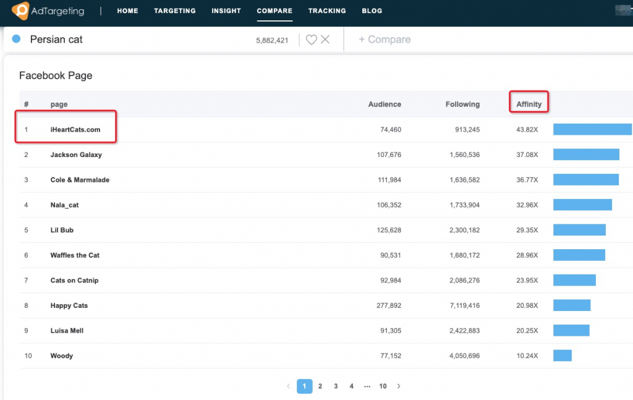
Task: Click the Facebook Page section heading
Action: tap(56, 75)
